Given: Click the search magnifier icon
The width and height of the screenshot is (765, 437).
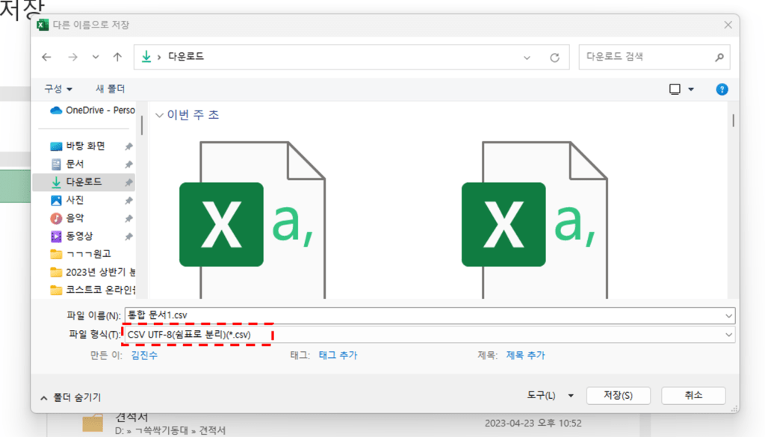Looking at the screenshot, I should (719, 58).
